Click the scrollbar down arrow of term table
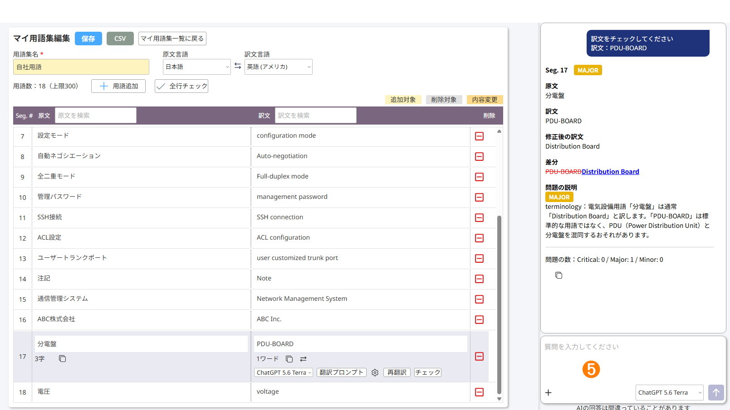The image size is (730, 410). 499,399
